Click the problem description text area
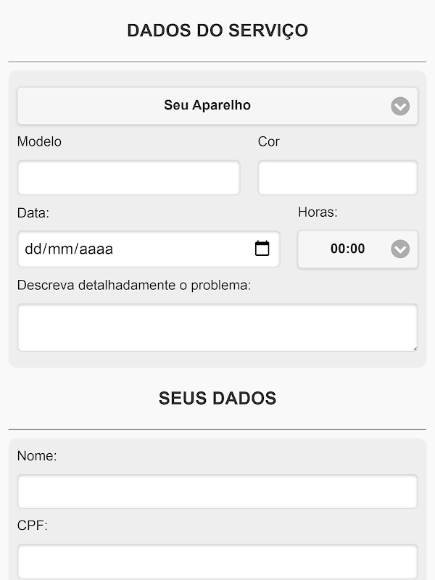 217,328
